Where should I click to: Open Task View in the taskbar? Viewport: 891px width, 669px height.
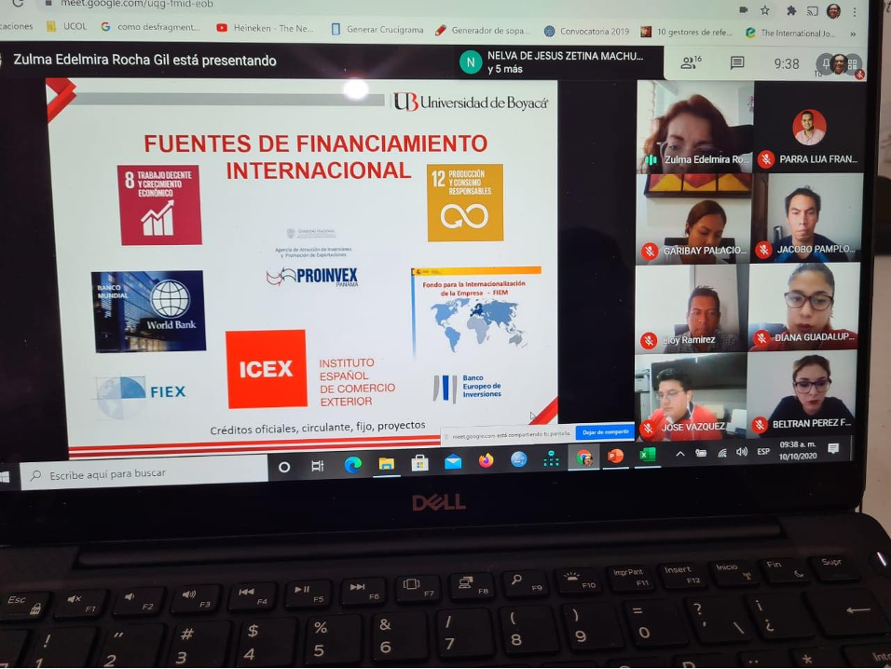pyautogui.click(x=317, y=466)
